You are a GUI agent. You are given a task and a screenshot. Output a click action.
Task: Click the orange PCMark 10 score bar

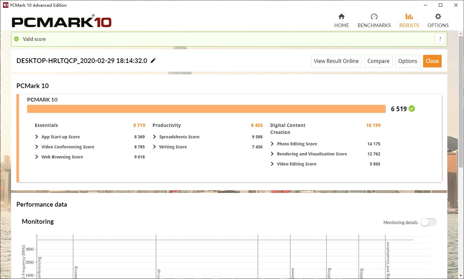point(206,109)
